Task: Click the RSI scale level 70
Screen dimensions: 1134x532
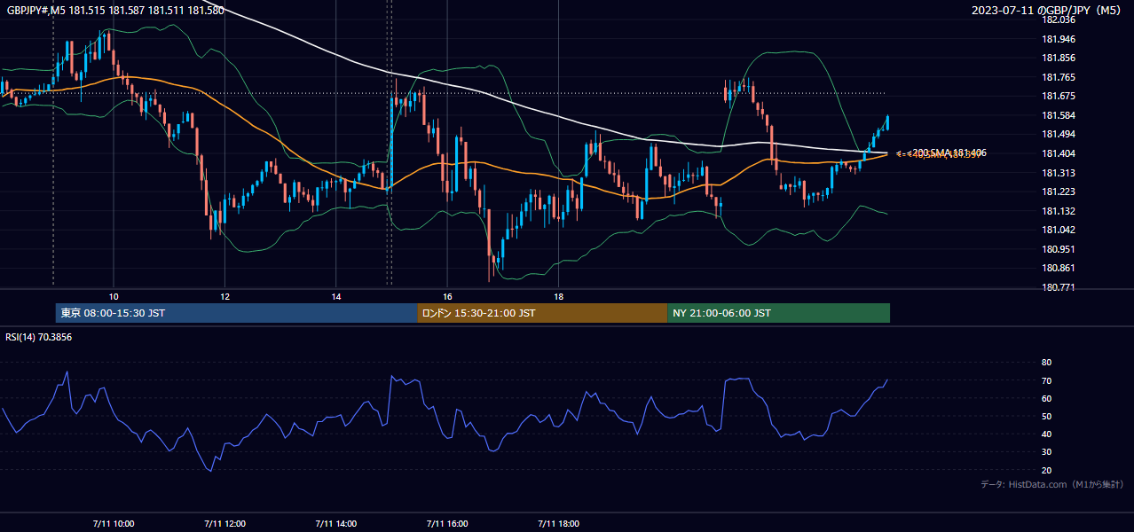Action: pyautogui.click(x=1047, y=380)
